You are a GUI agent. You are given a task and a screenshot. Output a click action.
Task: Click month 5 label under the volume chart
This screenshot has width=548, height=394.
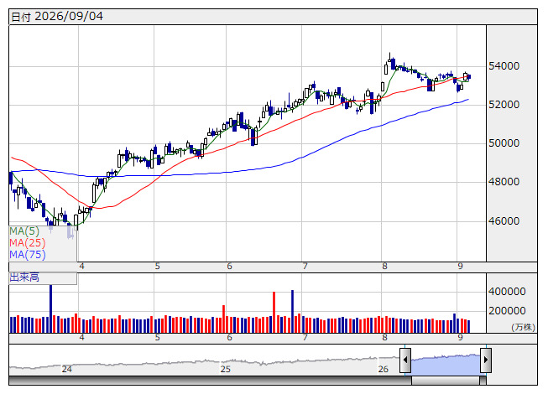(x=158, y=338)
